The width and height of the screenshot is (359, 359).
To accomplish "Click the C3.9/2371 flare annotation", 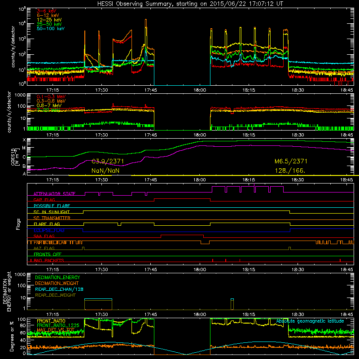I will tap(108, 162).
